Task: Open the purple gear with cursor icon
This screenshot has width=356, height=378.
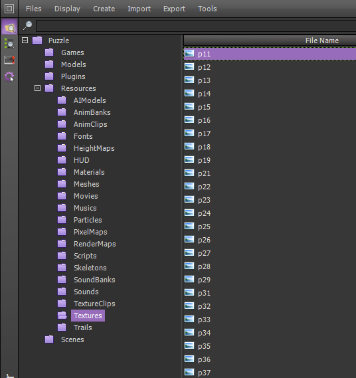Action: [9, 77]
